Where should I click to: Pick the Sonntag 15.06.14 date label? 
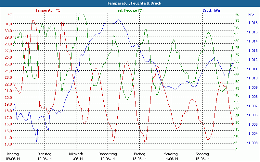[202, 156]
